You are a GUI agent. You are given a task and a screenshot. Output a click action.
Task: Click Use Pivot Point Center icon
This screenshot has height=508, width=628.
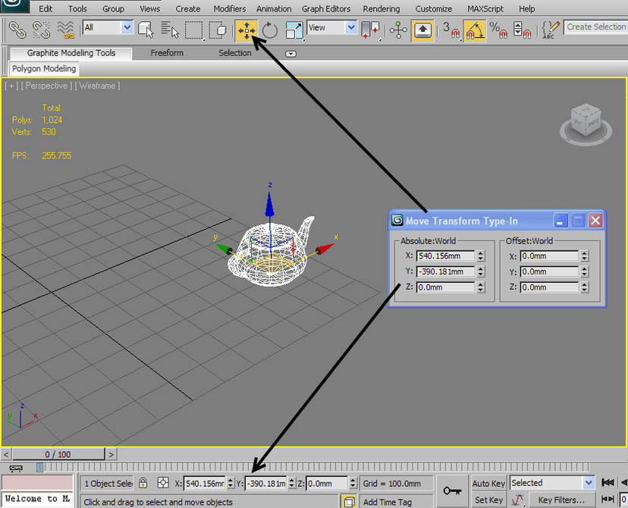click(x=370, y=30)
